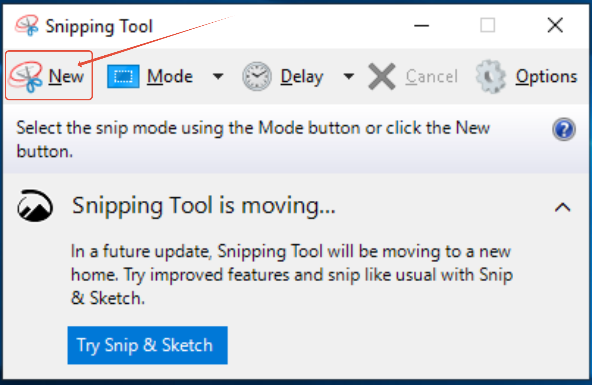
Task: Close the Snipping Tool window
Action: pos(555,26)
